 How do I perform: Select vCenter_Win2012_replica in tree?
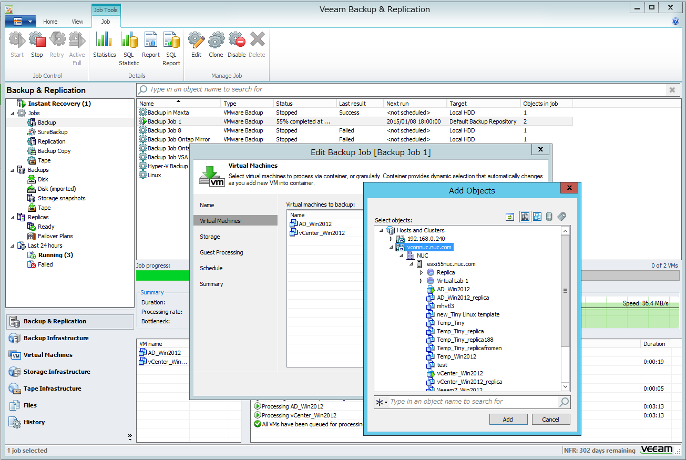coord(469,382)
